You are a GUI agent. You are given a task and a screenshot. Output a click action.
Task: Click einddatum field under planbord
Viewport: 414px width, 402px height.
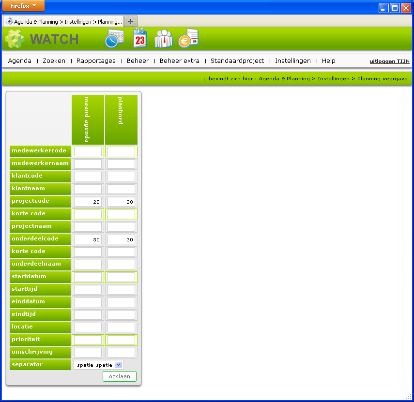pos(121,302)
